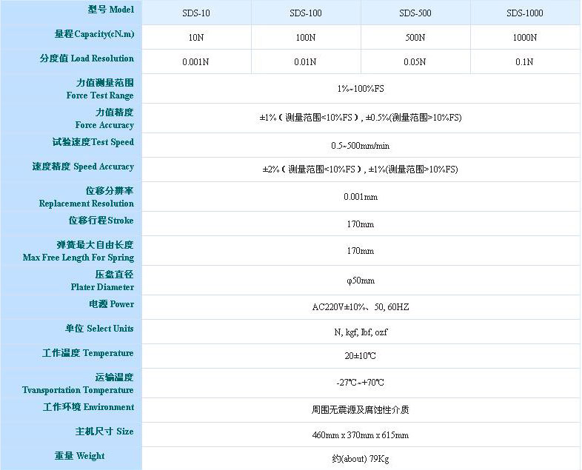The height and width of the screenshot is (470, 582).
Task: Select the 1000N capacity value
Action: coord(524,38)
